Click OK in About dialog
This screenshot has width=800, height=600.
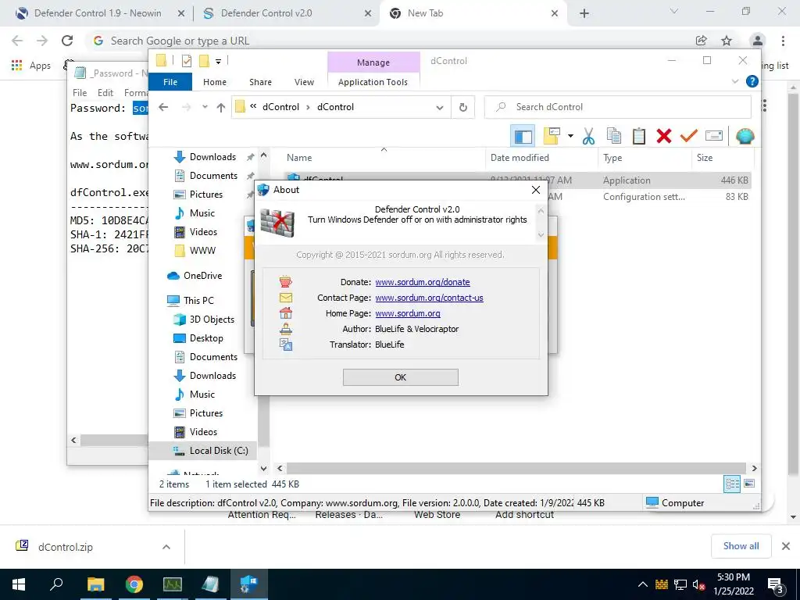[x=401, y=377]
